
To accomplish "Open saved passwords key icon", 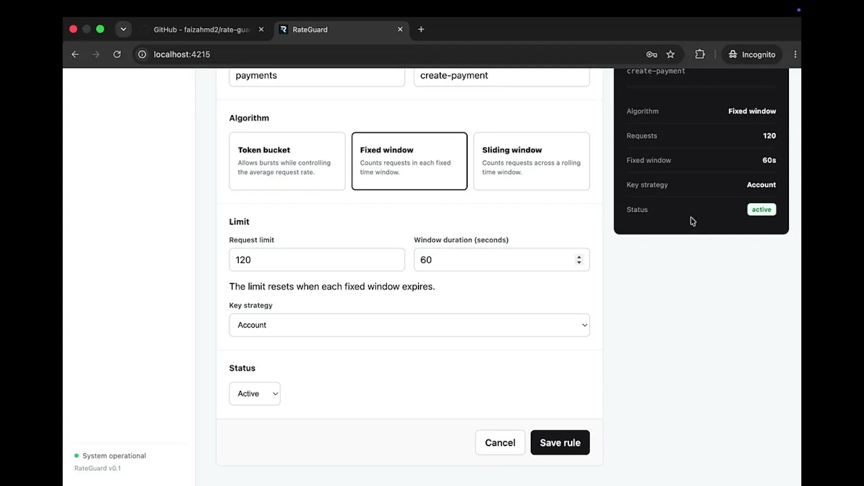I will coord(652,54).
